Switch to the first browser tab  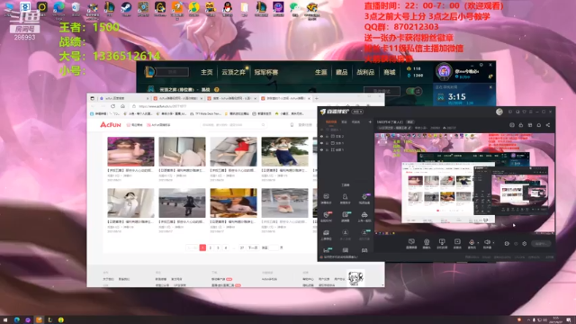click(x=123, y=98)
